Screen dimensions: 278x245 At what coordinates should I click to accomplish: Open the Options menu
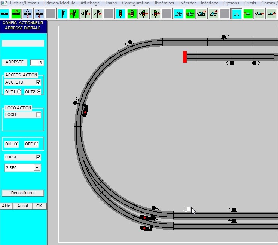click(231, 3)
